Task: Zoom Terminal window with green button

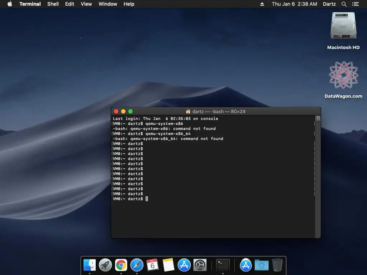Action: 130,111
